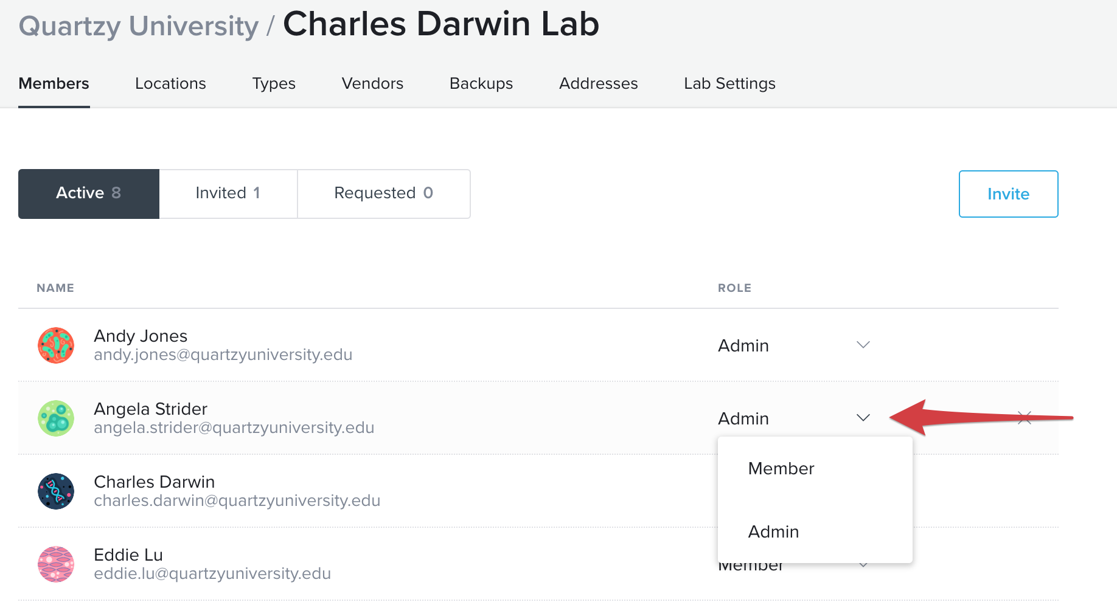Show Requested 0 members list
The image size is (1117, 602).
coord(384,194)
